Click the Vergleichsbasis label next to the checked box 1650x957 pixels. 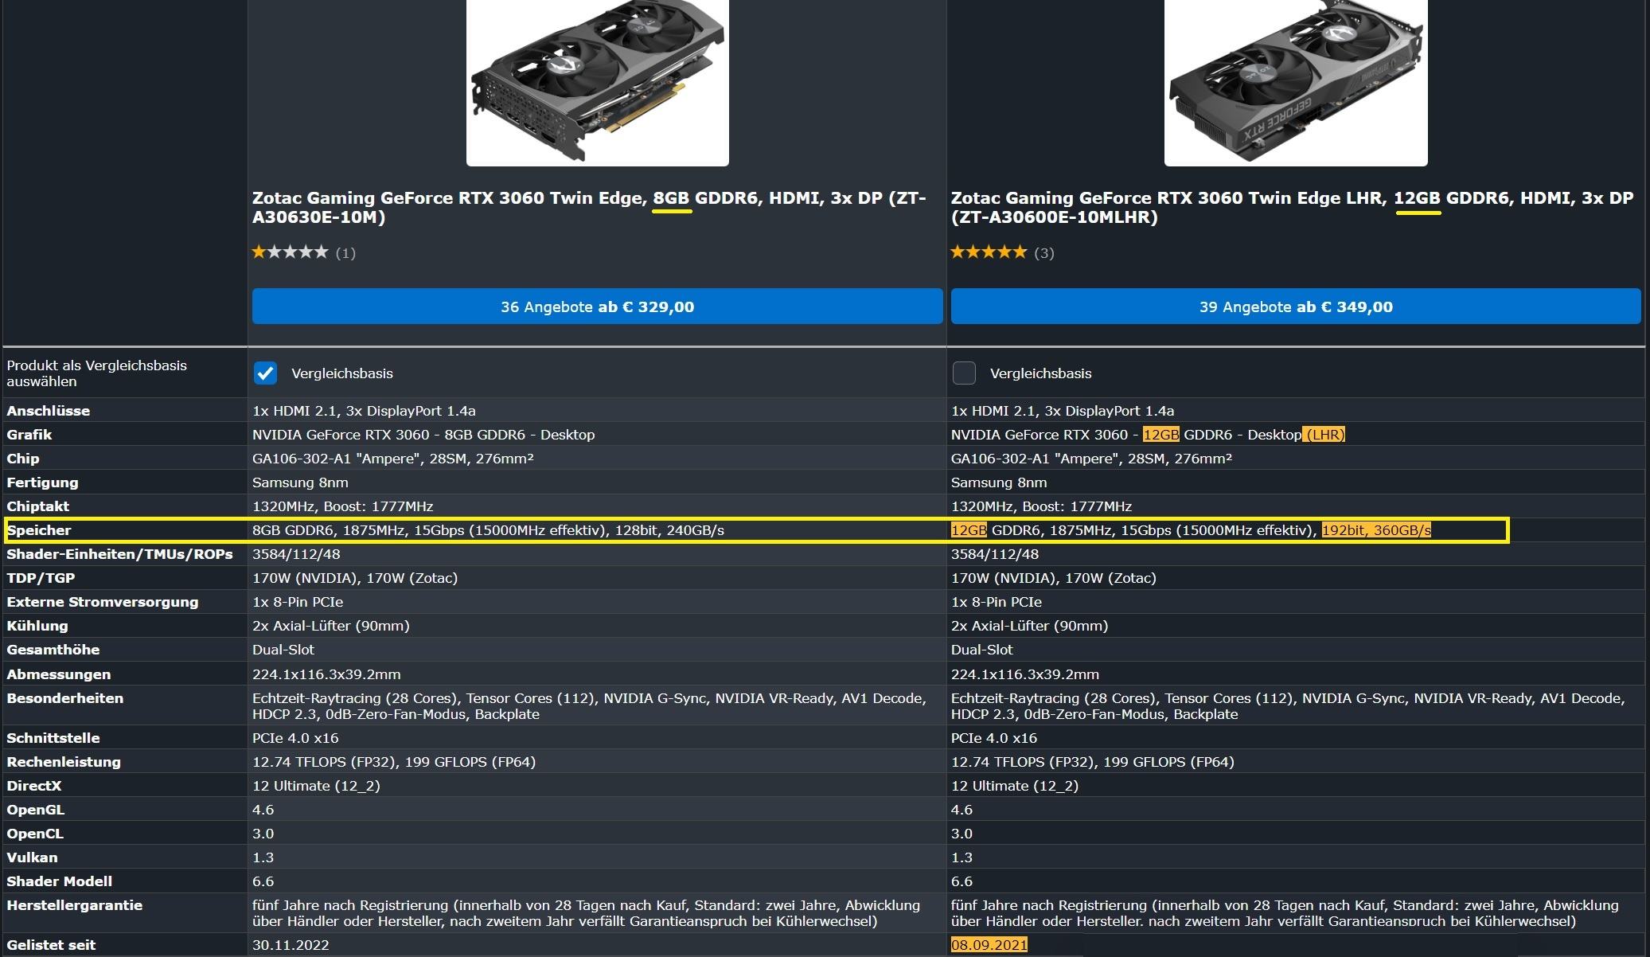coord(341,373)
